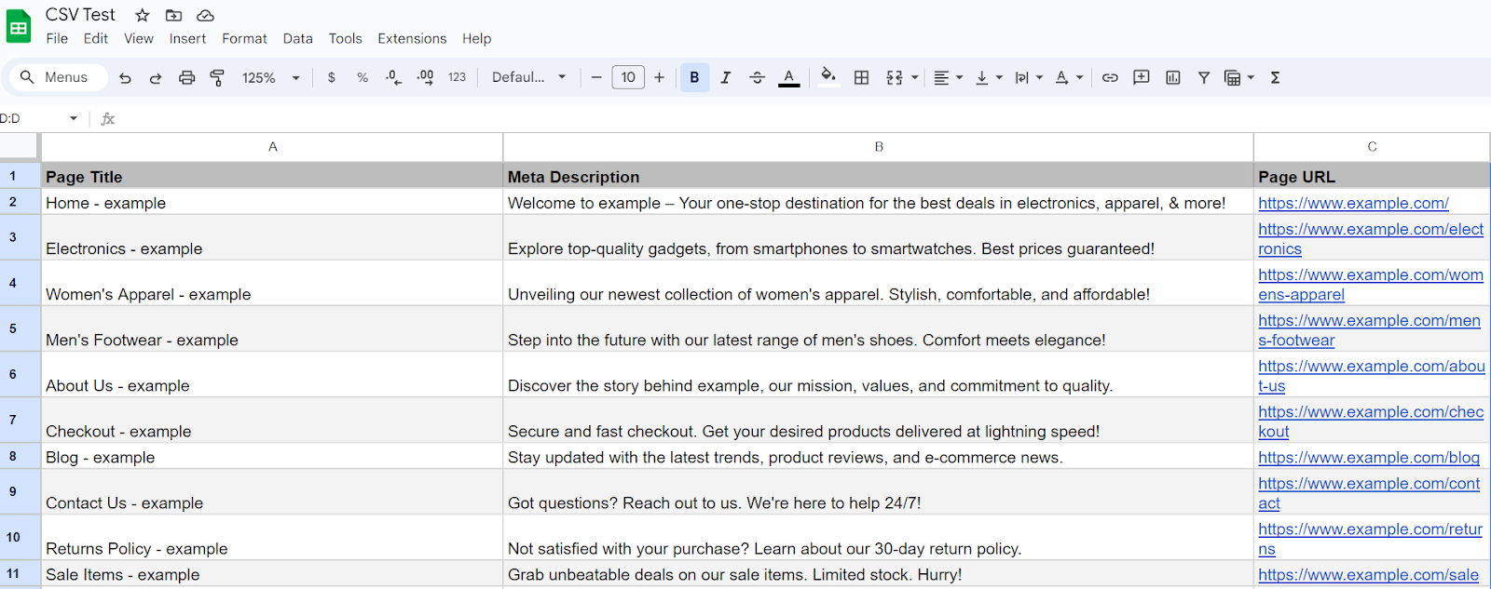This screenshot has width=1491, height=589.
Task: Follow the example.com/electronics link
Action: (x=1371, y=239)
